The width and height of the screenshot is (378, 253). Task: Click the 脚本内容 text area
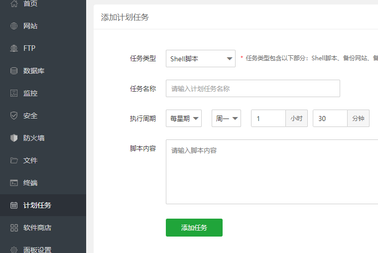click(272, 172)
